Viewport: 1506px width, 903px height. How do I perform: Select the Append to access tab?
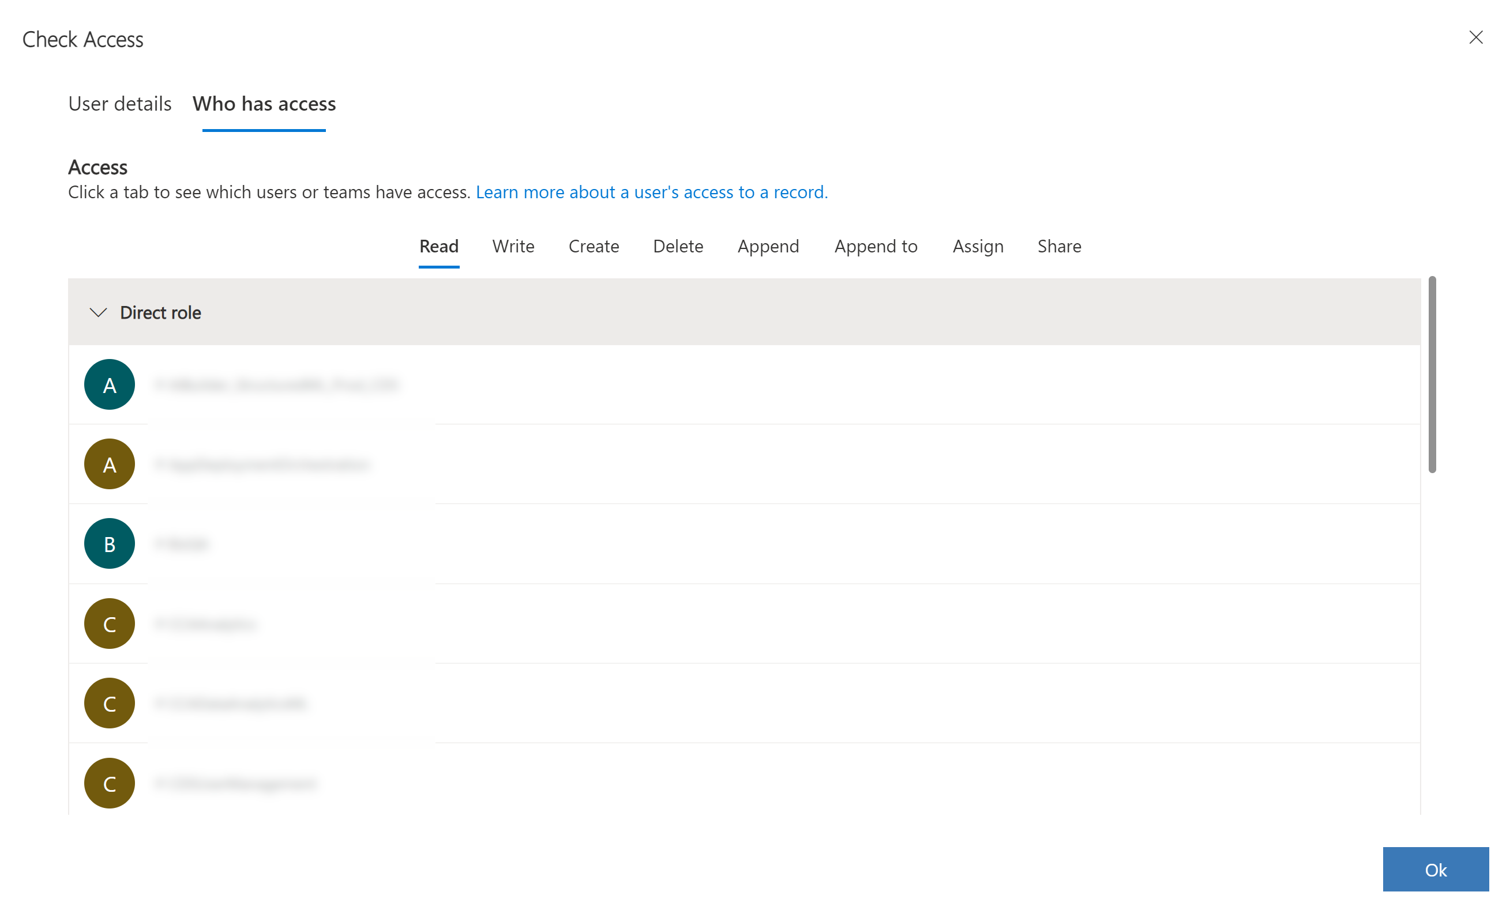(x=876, y=245)
